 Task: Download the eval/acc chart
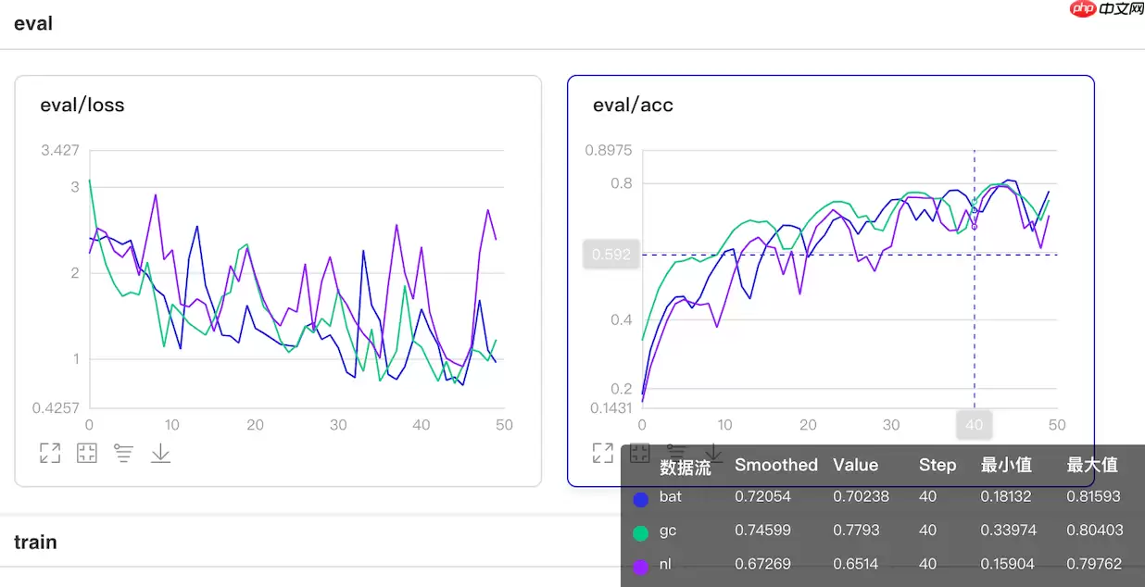pyautogui.click(x=713, y=451)
